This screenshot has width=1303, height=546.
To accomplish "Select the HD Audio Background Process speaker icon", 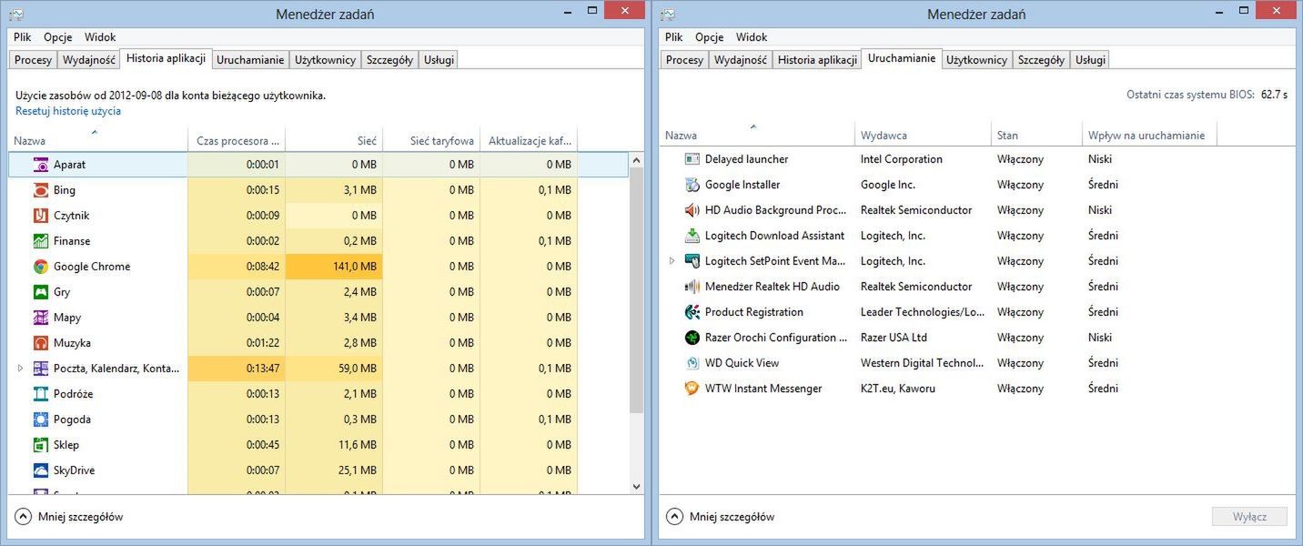I will pyautogui.click(x=692, y=210).
